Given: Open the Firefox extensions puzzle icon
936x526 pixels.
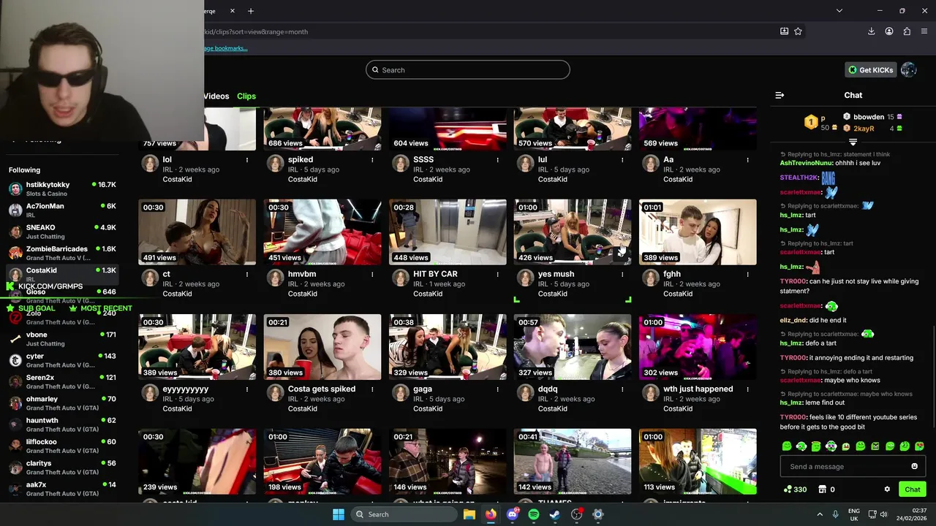Looking at the screenshot, I should click(x=907, y=31).
